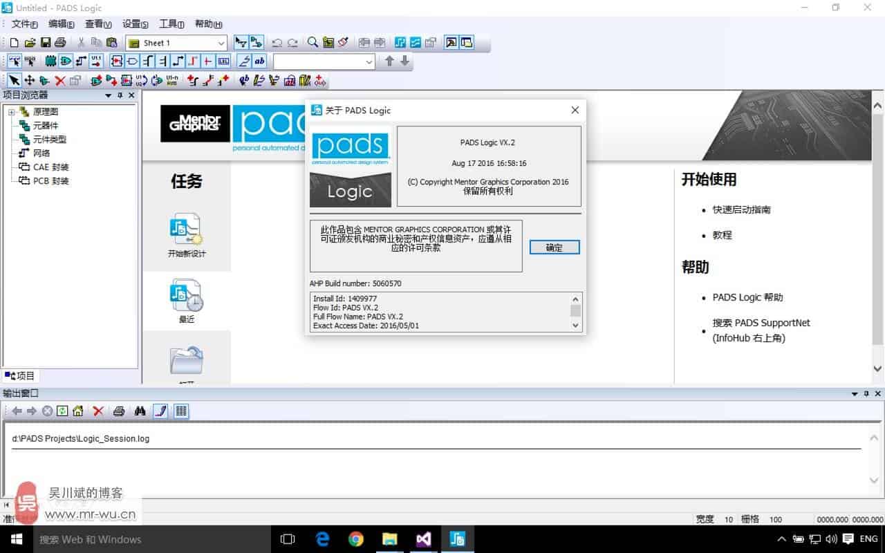Click the Paste clipboard icon
The image size is (885, 553).
click(x=111, y=43)
